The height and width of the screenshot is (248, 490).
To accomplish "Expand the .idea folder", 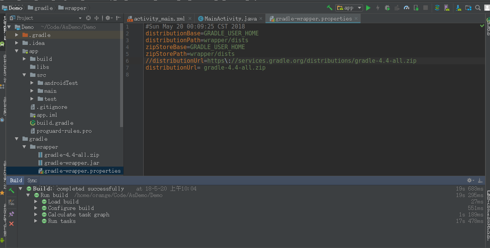I will point(17,43).
